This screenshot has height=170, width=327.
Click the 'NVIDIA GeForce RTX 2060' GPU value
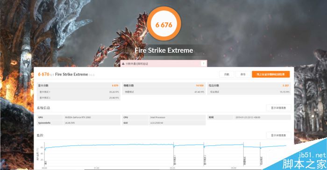(x=78, y=117)
